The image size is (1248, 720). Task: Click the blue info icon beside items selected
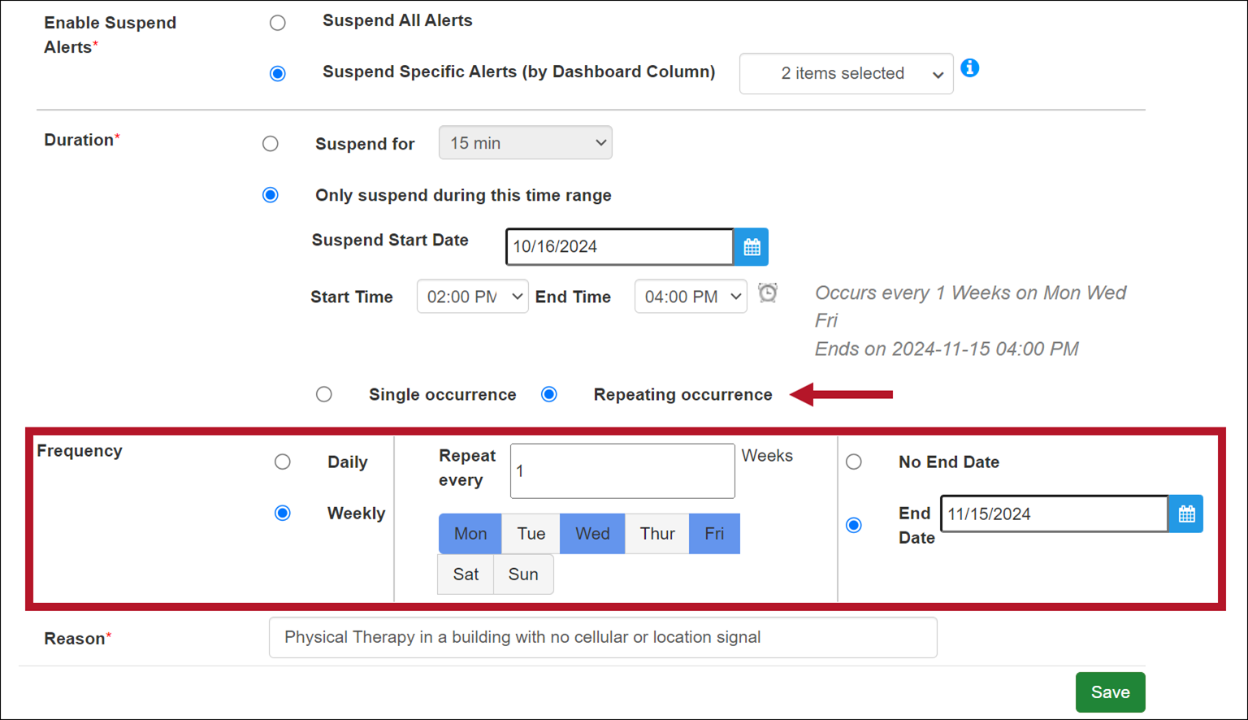pyautogui.click(x=969, y=68)
